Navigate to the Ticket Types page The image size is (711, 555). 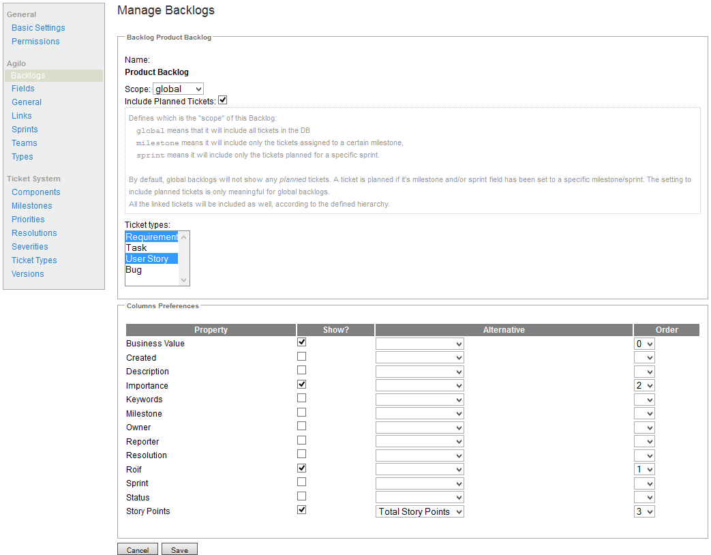[34, 260]
